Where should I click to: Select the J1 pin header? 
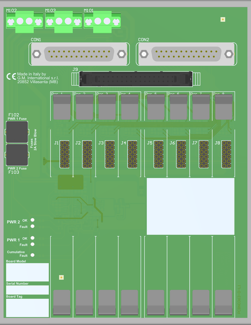65,154
